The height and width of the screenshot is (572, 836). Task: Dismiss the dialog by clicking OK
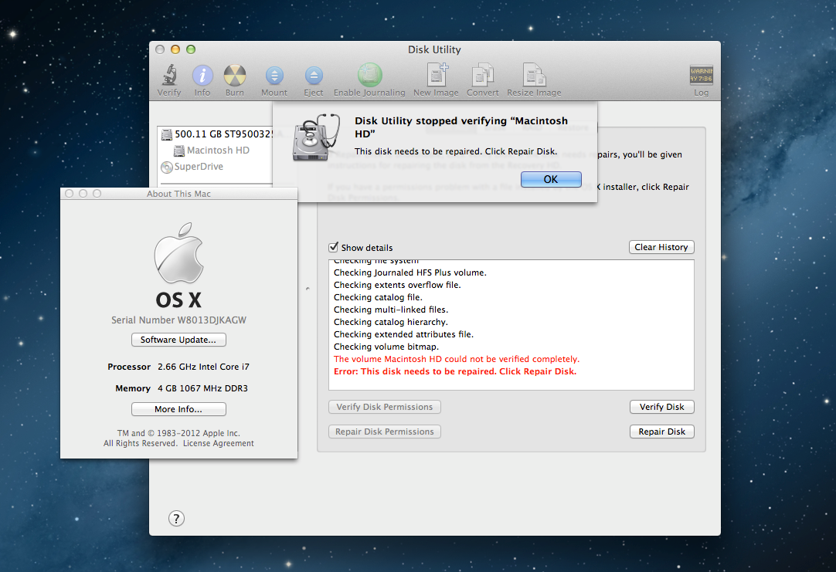click(x=551, y=178)
